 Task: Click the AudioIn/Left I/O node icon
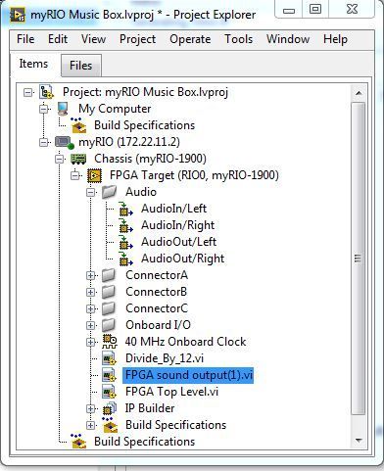(125, 209)
